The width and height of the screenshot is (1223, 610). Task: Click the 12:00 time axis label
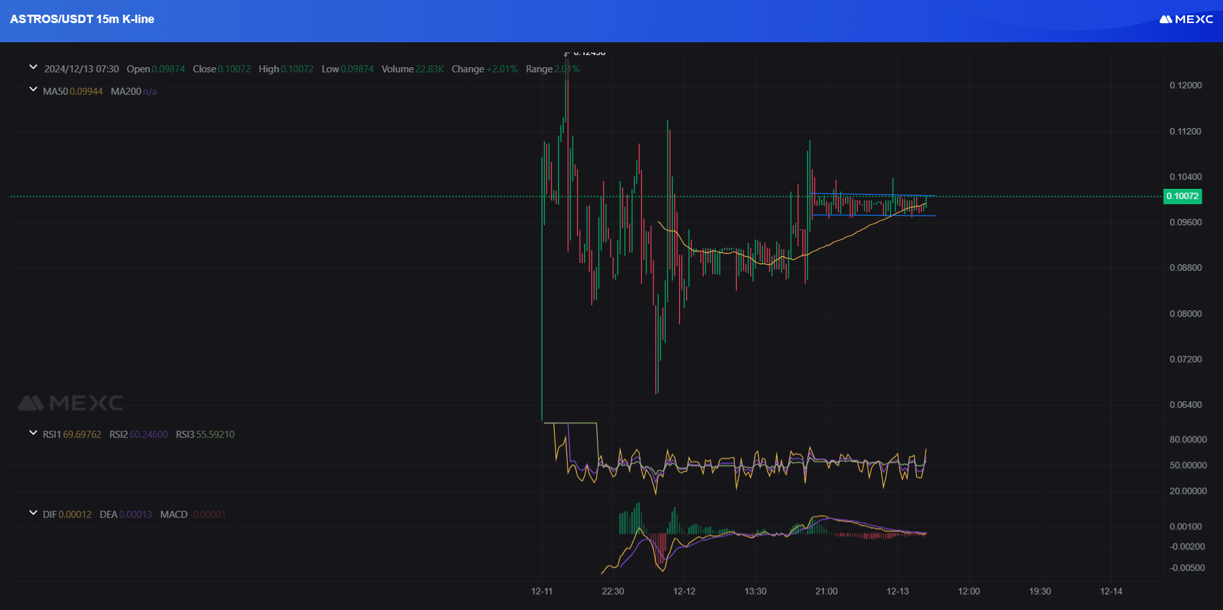point(969,591)
